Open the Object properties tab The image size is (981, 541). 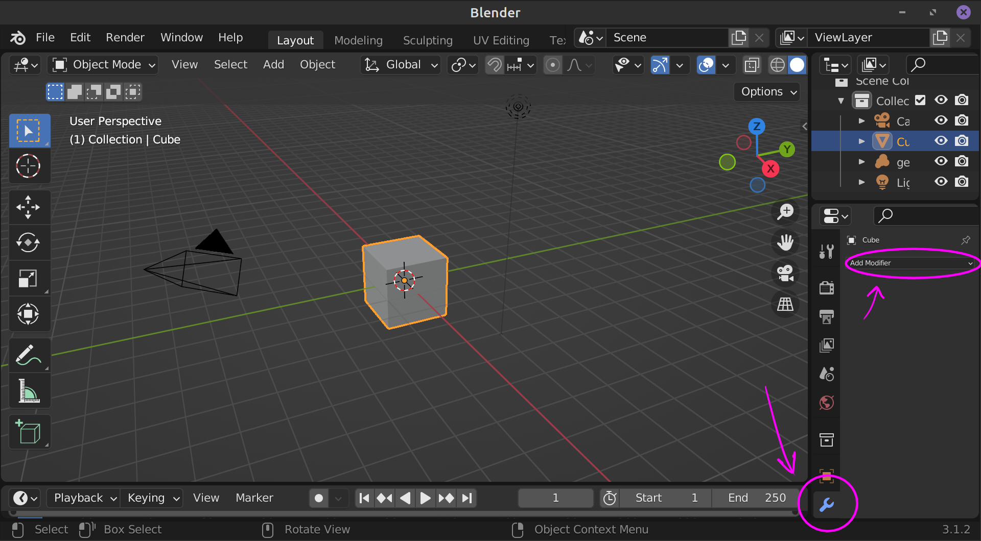[x=827, y=476]
